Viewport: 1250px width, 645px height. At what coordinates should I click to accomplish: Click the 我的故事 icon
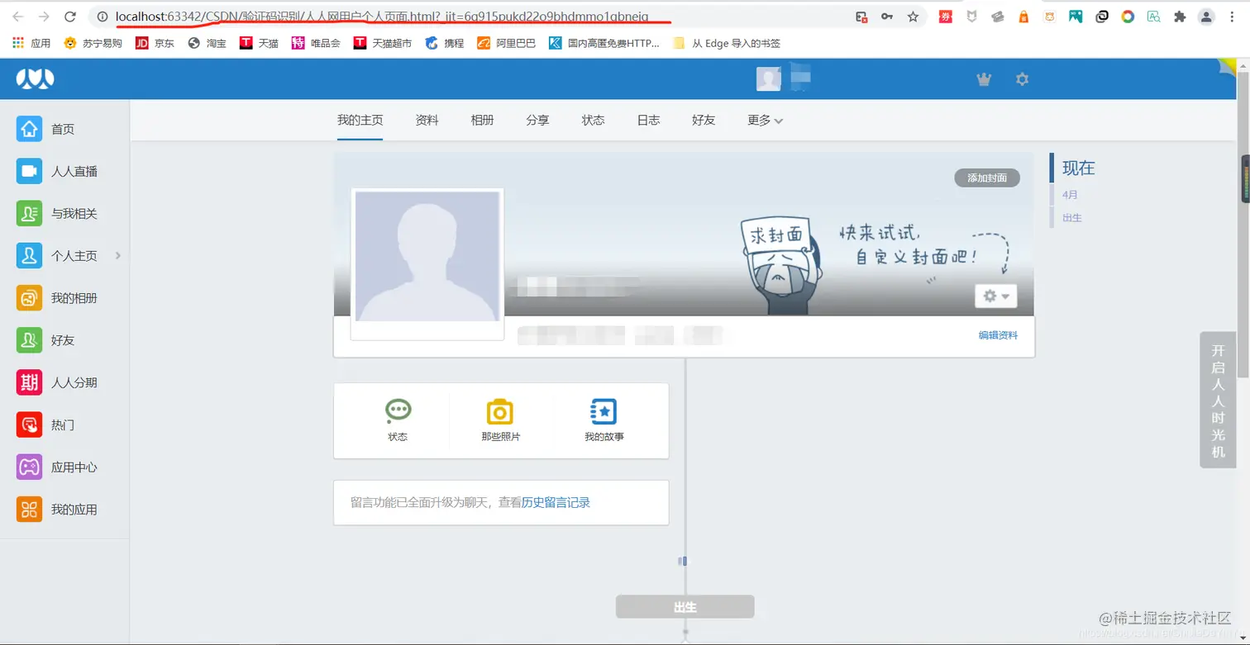click(x=603, y=410)
